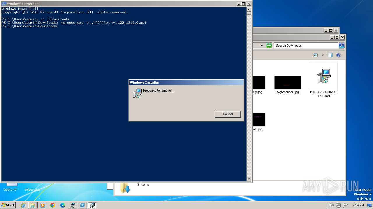Select the adcity.rtf desktop file
Screen dimensions: 373x209
(x=10, y=187)
